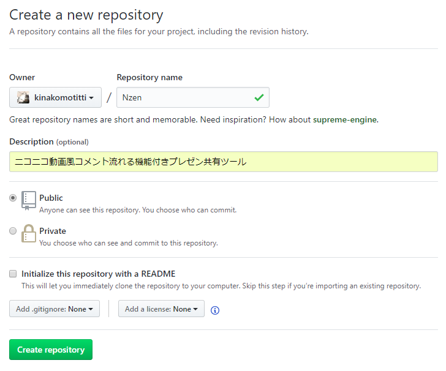Open the Add a license dropdown
Screen dimensions: 446x371
click(161, 309)
